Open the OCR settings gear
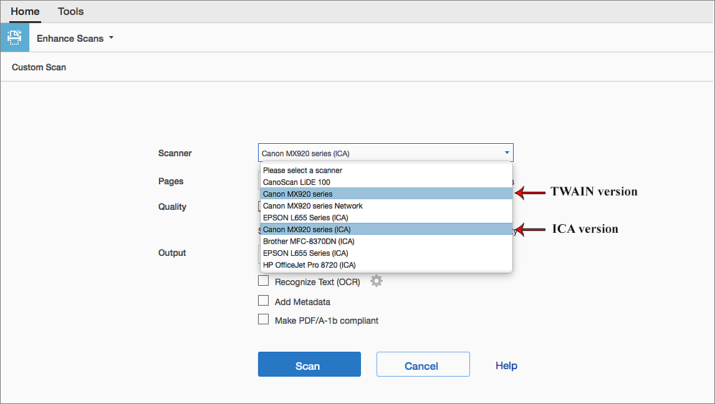715x404 pixels. tap(376, 280)
